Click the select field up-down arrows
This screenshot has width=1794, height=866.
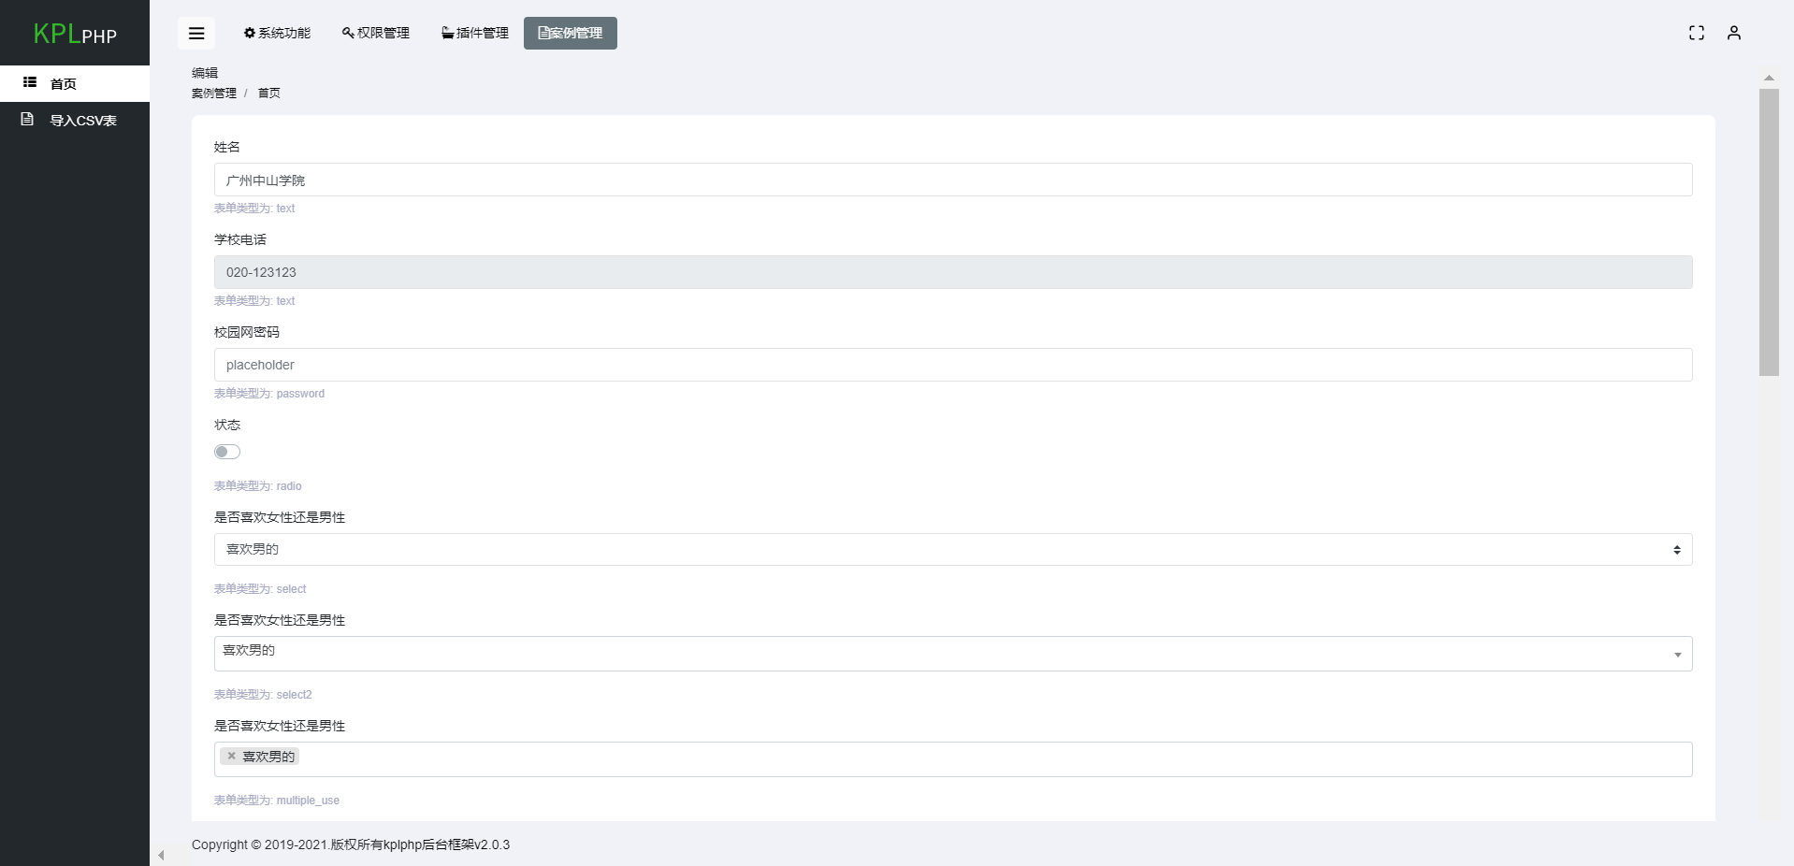tap(1677, 550)
